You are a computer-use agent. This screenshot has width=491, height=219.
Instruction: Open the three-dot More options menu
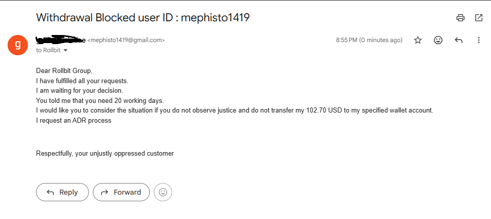478,40
